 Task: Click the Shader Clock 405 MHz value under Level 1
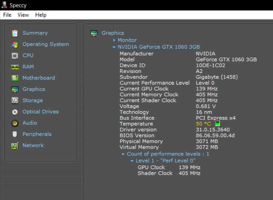click(x=190, y=173)
